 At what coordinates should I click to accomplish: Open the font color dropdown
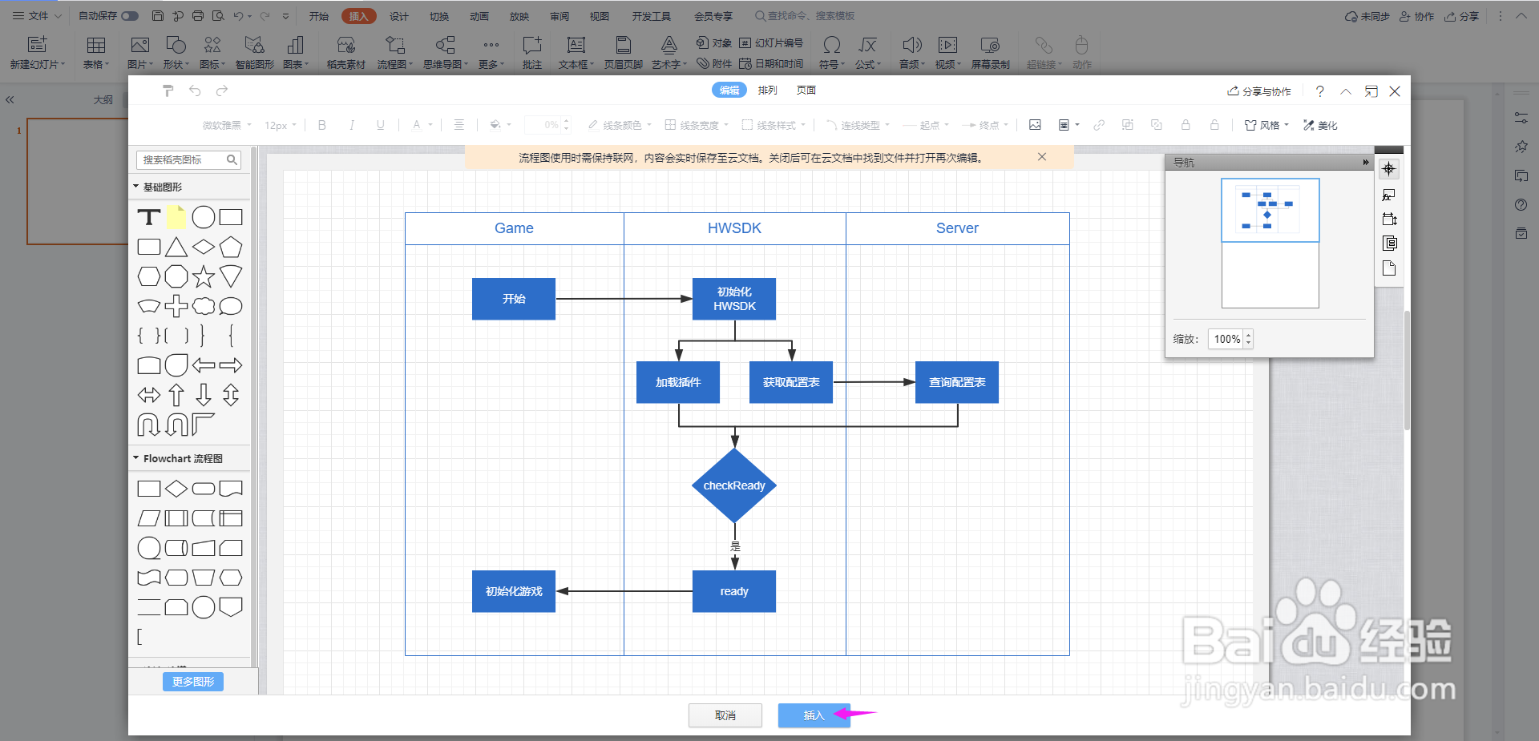pos(422,125)
